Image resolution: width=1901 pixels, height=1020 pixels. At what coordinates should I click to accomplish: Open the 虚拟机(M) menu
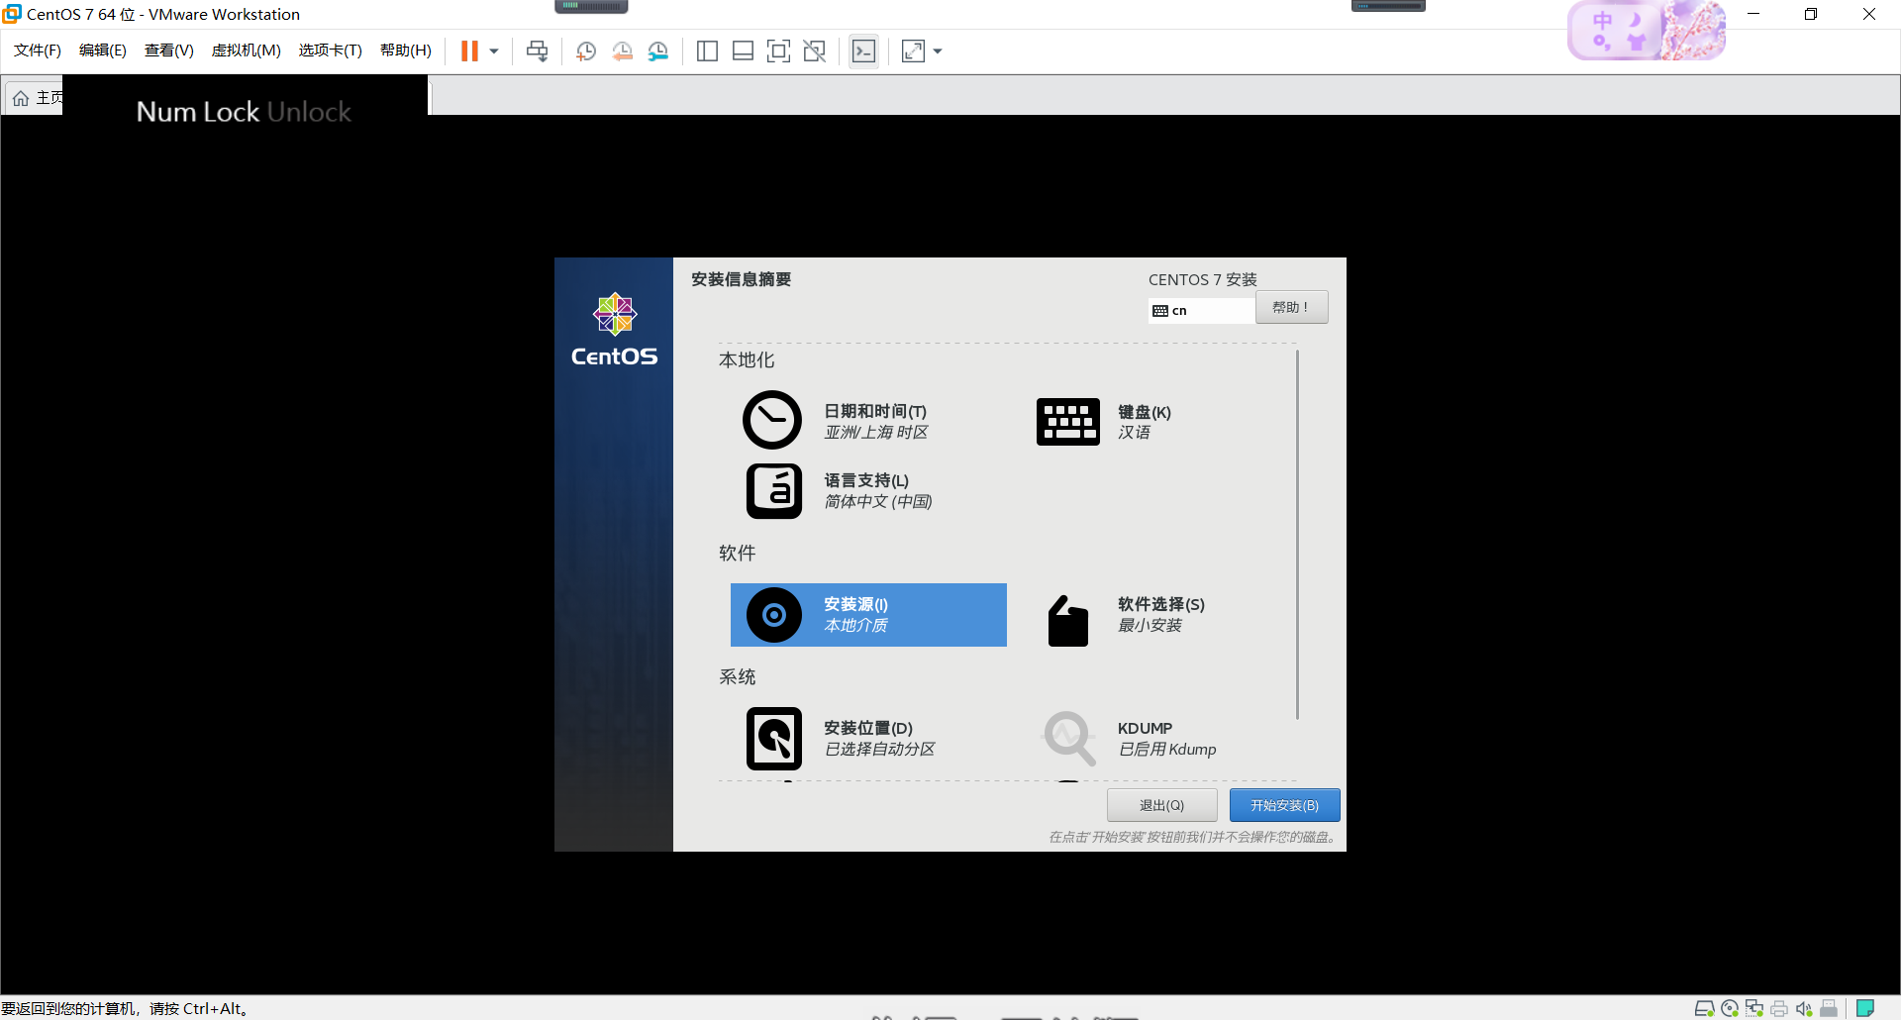click(x=247, y=51)
